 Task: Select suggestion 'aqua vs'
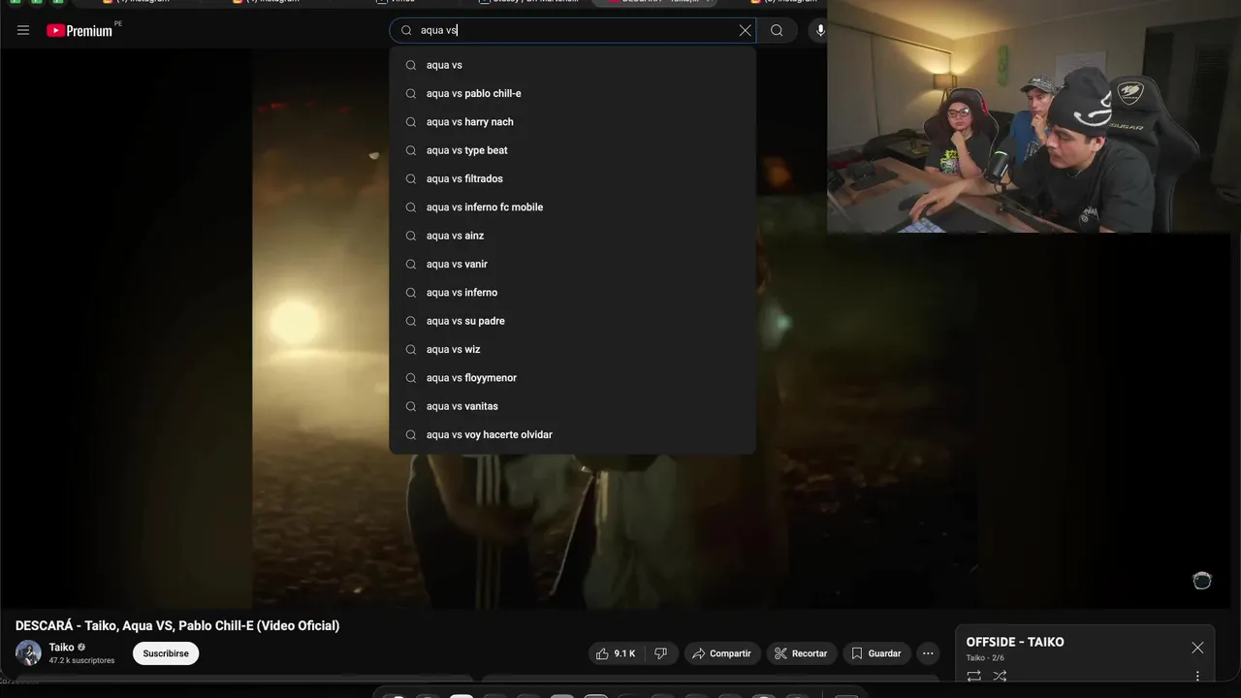click(572, 65)
